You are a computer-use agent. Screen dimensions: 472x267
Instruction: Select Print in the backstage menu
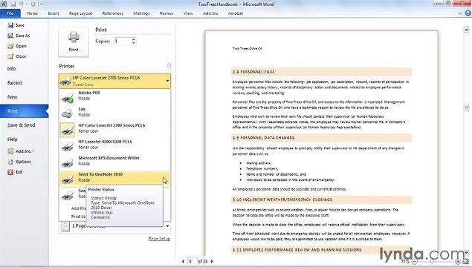click(x=24, y=111)
